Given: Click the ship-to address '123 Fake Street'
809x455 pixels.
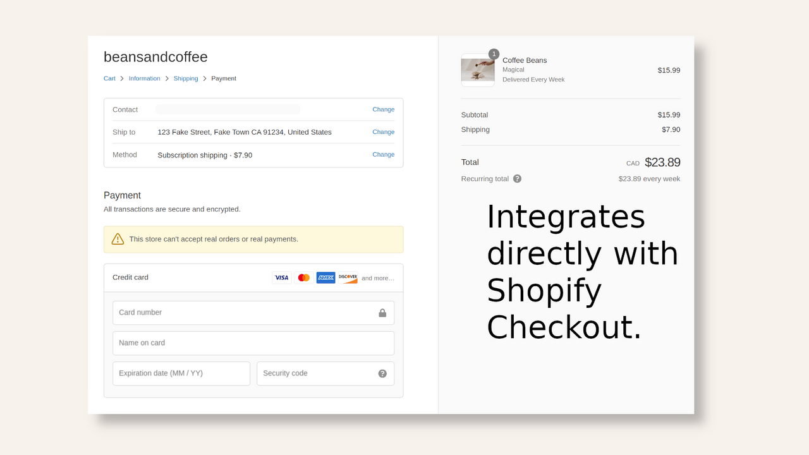Looking at the screenshot, I should (x=245, y=132).
